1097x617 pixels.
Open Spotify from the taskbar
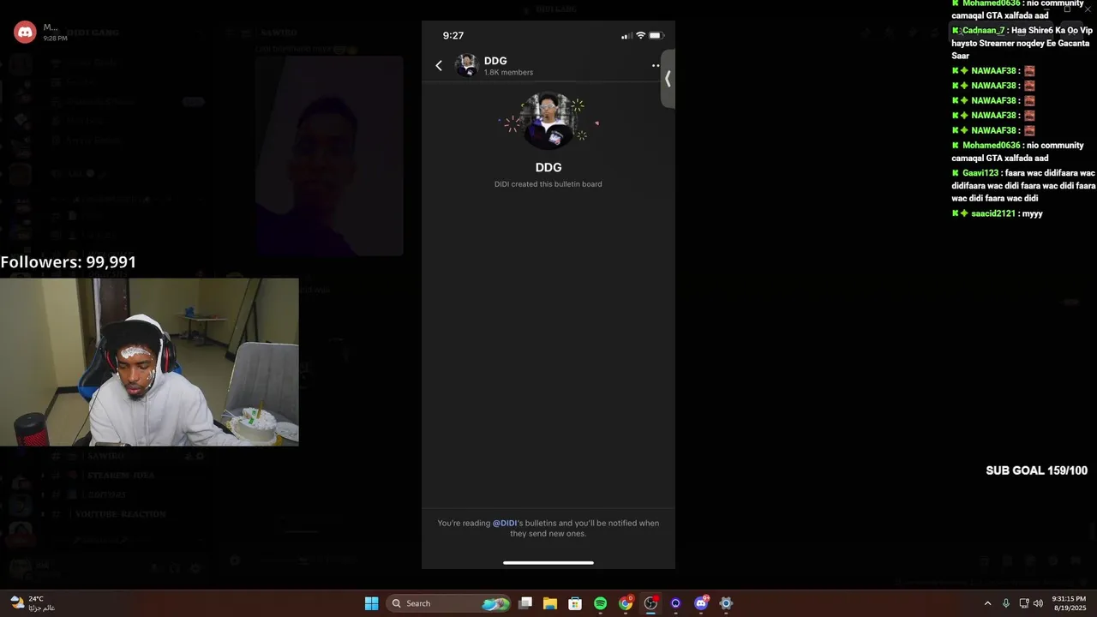pos(600,603)
